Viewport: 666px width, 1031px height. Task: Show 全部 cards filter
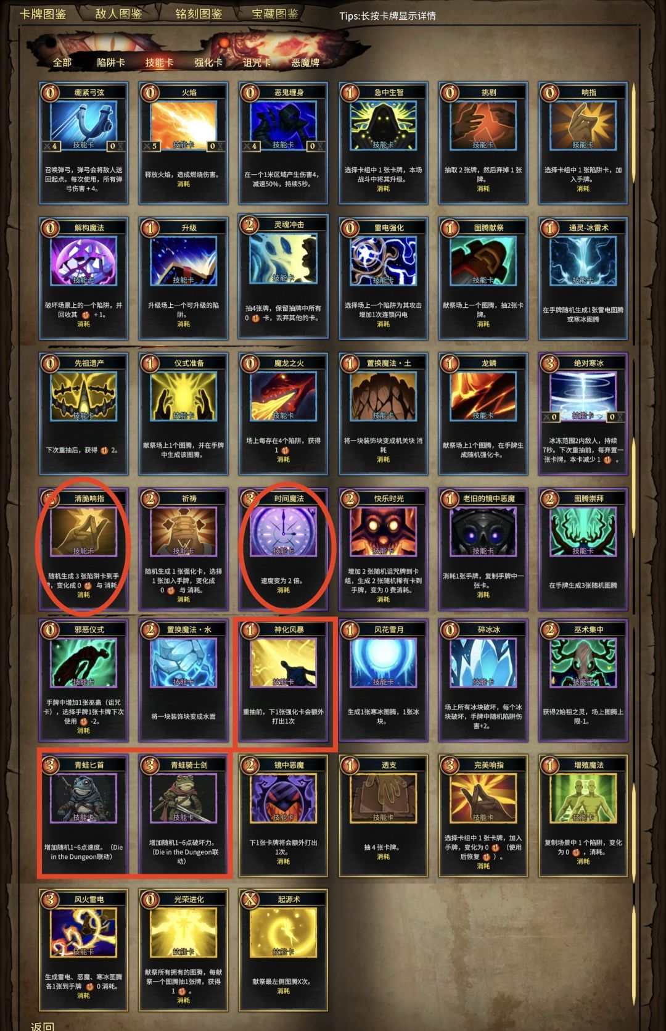click(x=62, y=62)
